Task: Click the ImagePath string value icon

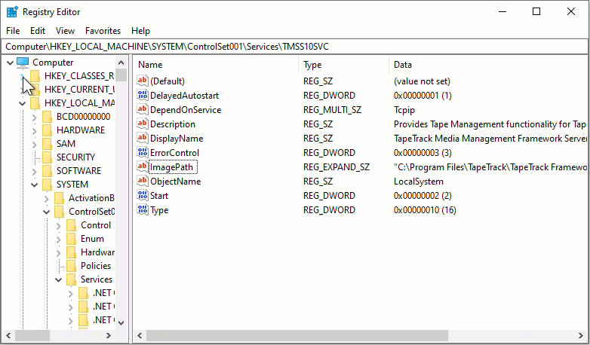Action: click(143, 167)
